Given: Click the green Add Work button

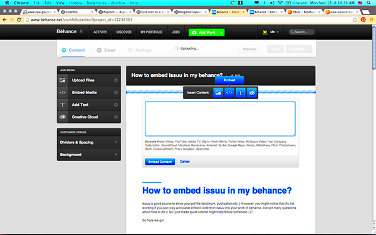Looking at the screenshot, I should [203, 33].
